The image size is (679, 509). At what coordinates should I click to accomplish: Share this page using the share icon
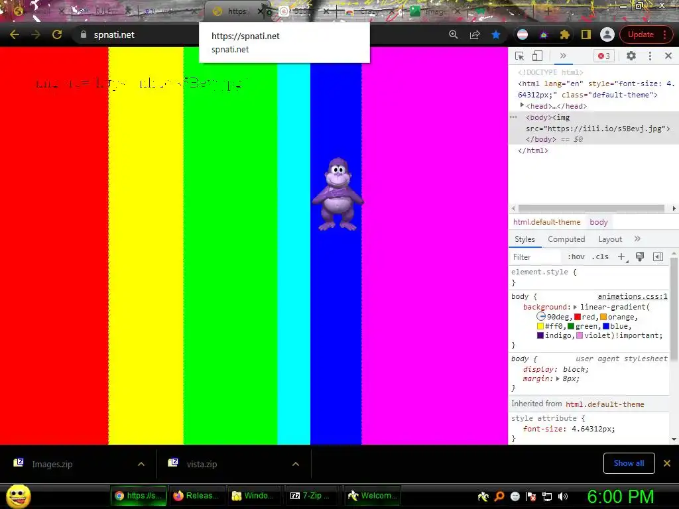[x=475, y=34]
